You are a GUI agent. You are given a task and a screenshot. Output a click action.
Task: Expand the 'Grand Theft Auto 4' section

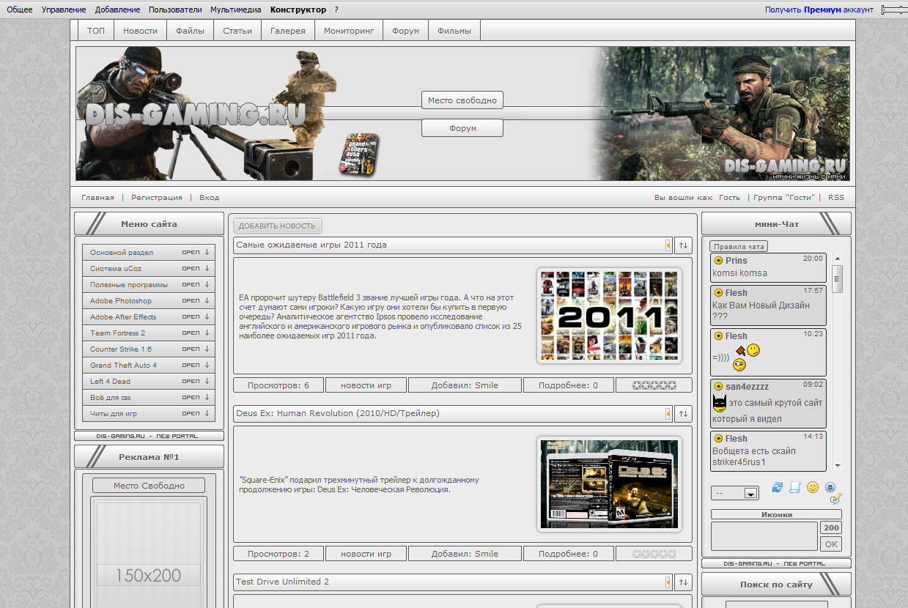tap(149, 366)
